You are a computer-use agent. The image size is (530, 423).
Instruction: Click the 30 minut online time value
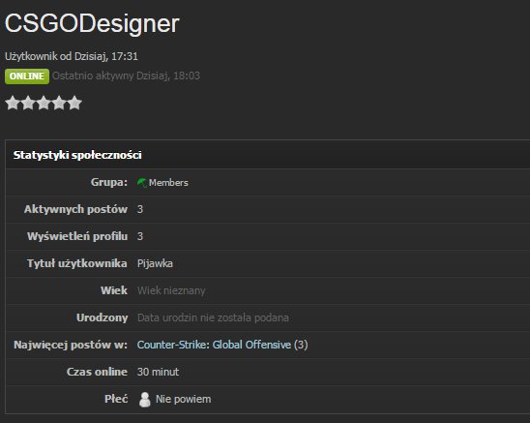pyautogui.click(x=158, y=372)
